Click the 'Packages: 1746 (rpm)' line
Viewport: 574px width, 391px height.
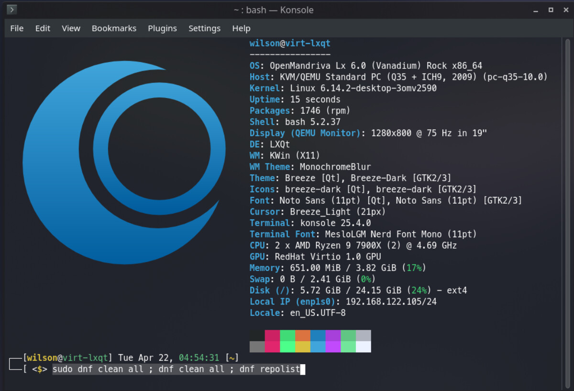pos(300,111)
